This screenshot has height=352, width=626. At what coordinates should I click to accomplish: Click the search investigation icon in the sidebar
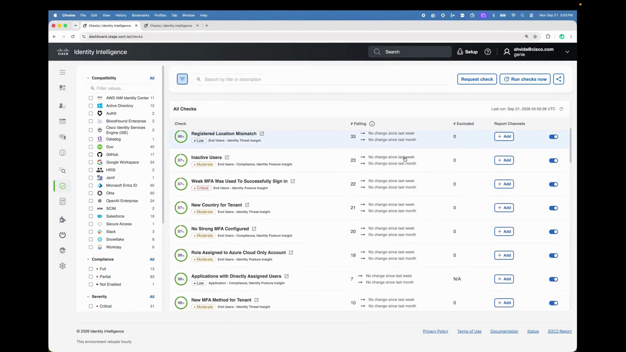(63, 170)
